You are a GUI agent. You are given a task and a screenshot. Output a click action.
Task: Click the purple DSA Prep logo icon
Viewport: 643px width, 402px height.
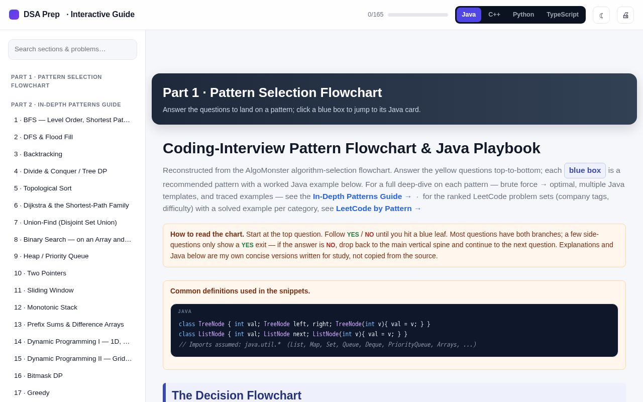[x=14, y=15]
